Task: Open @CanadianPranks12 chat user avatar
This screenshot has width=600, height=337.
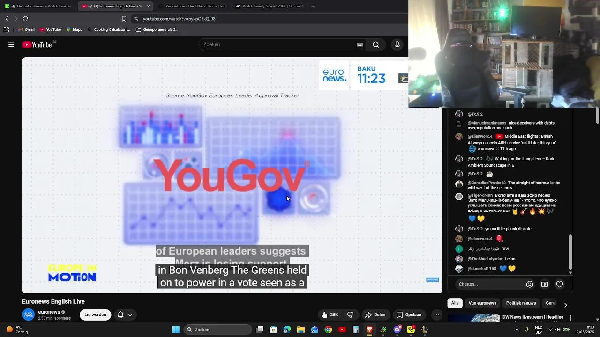Action: coord(459,183)
